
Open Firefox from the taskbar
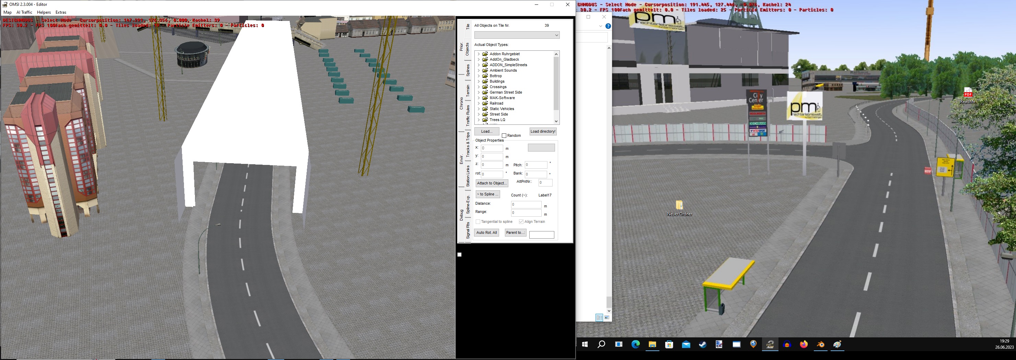804,345
